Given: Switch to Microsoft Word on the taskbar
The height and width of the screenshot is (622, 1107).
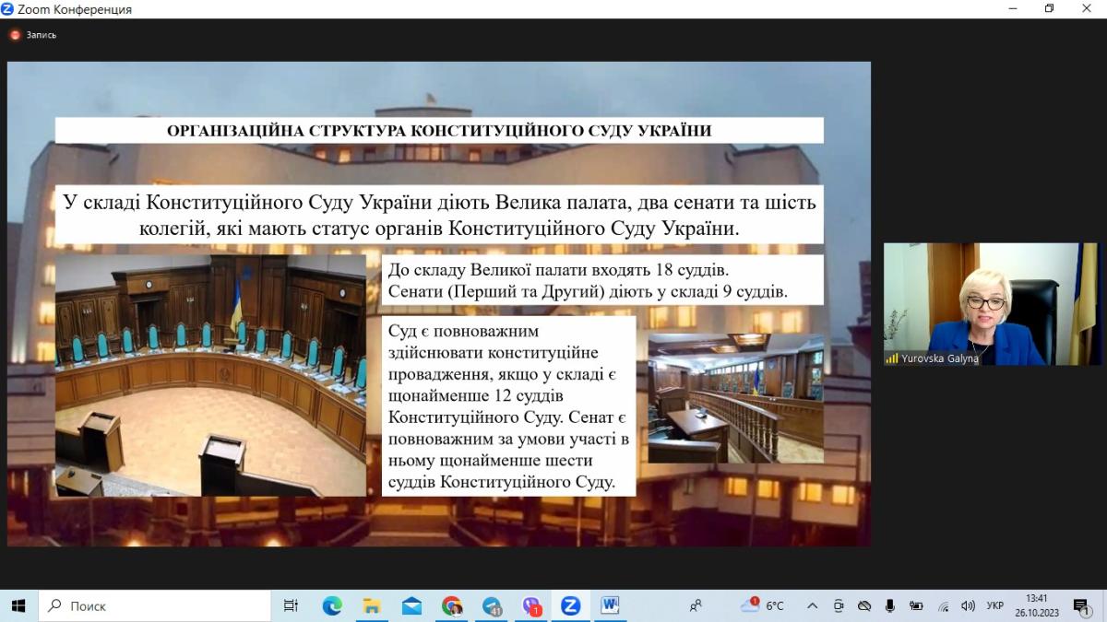Looking at the screenshot, I should (610, 605).
